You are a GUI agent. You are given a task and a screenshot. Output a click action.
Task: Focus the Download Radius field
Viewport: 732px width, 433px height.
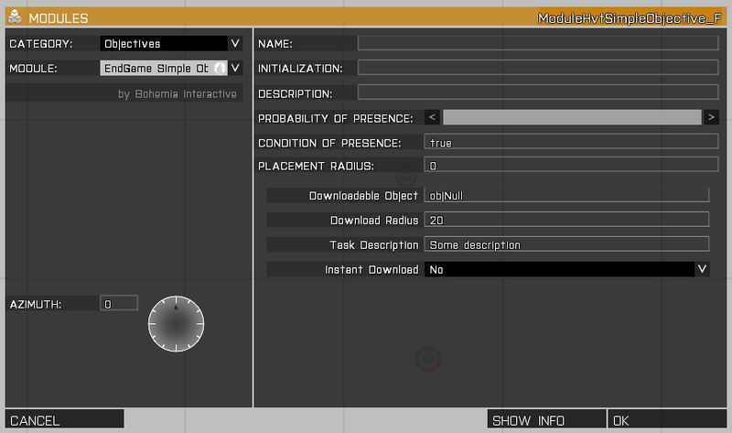point(566,220)
